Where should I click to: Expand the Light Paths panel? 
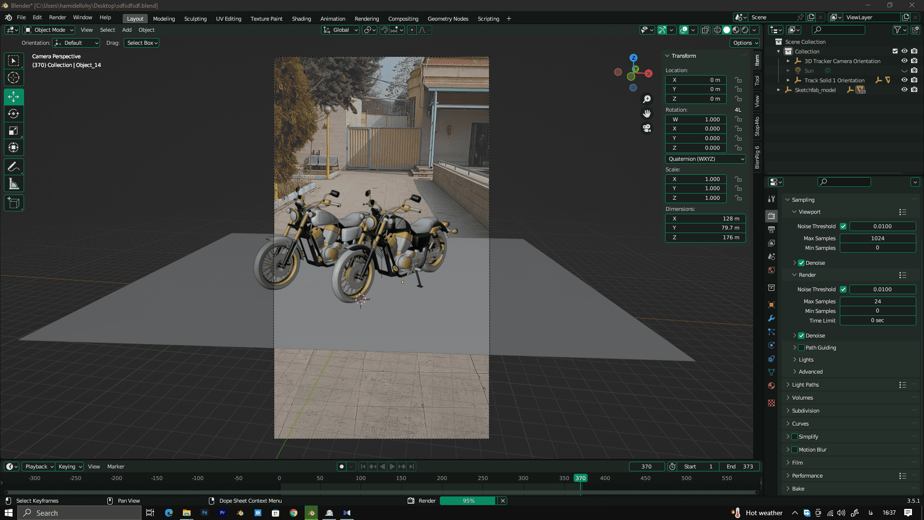coord(805,385)
